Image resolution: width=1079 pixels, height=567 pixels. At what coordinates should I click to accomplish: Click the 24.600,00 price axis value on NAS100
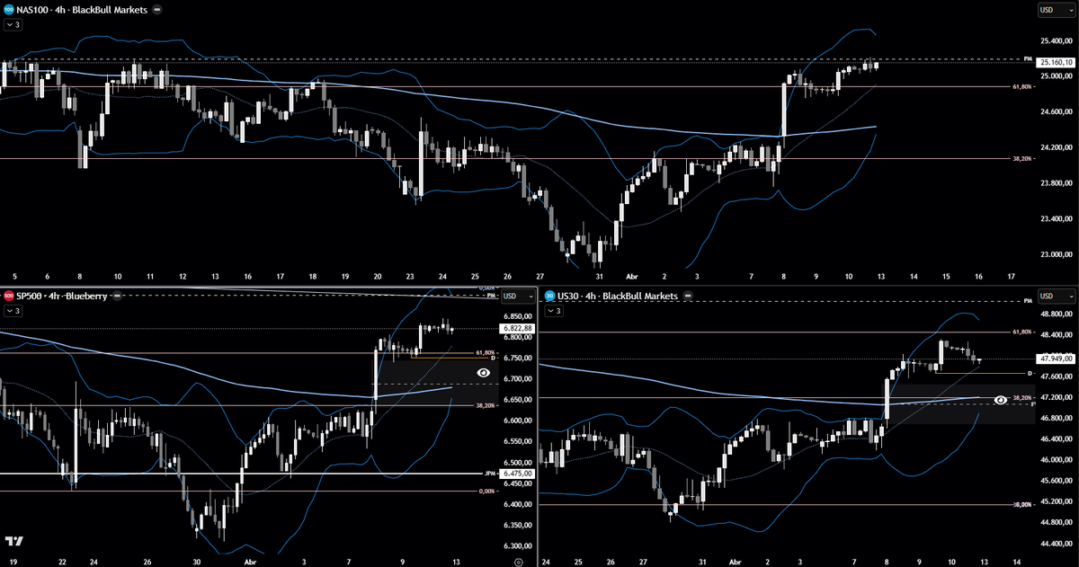tap(1056, 111)
